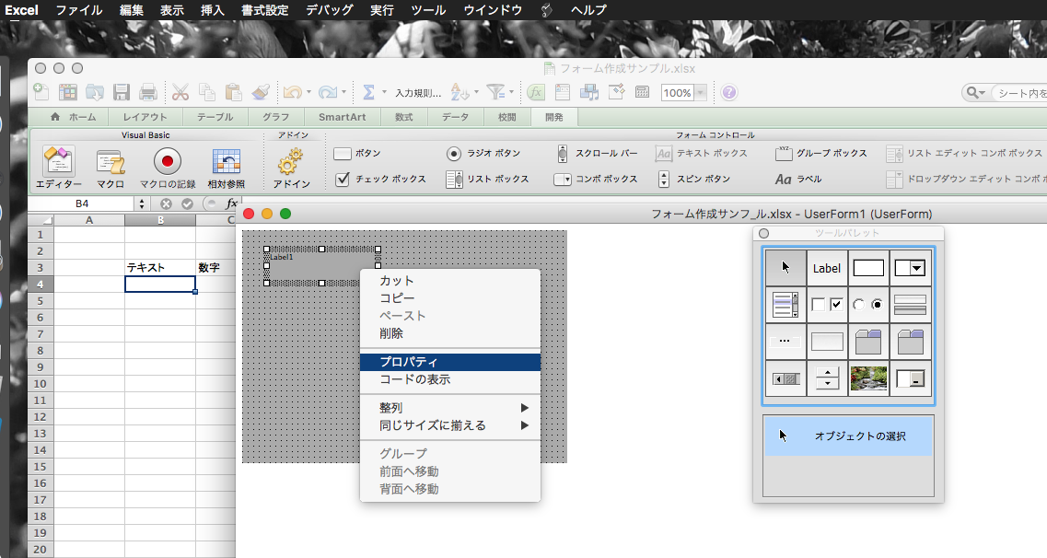Select the Image control in tool palette

tap(868, 378)
